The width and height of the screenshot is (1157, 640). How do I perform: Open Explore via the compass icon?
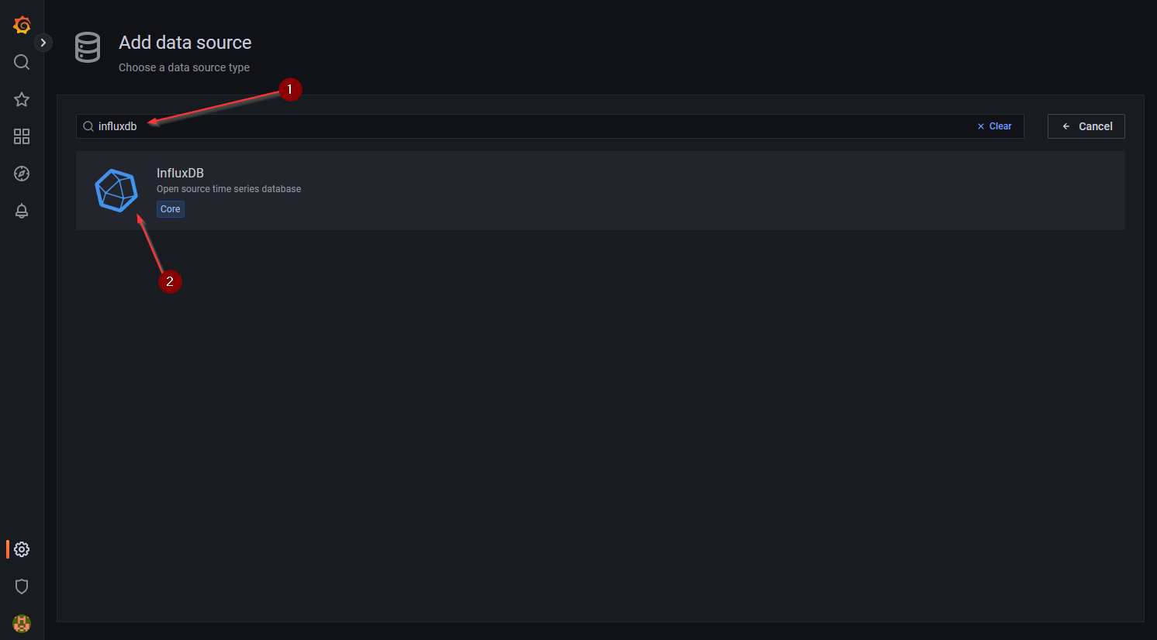click(x=22, y=174)
